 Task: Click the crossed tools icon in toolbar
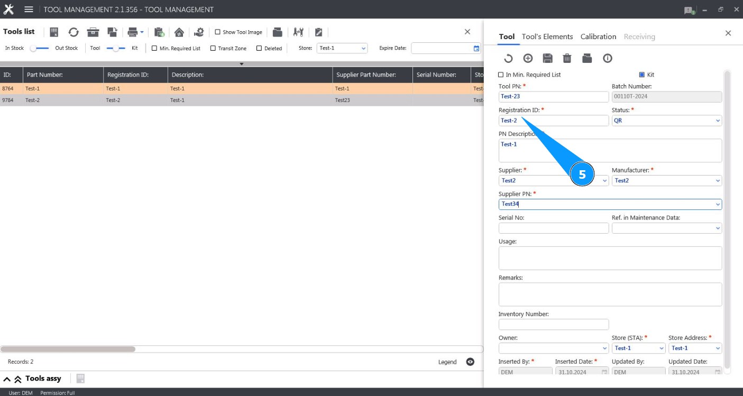coord(298,32)
